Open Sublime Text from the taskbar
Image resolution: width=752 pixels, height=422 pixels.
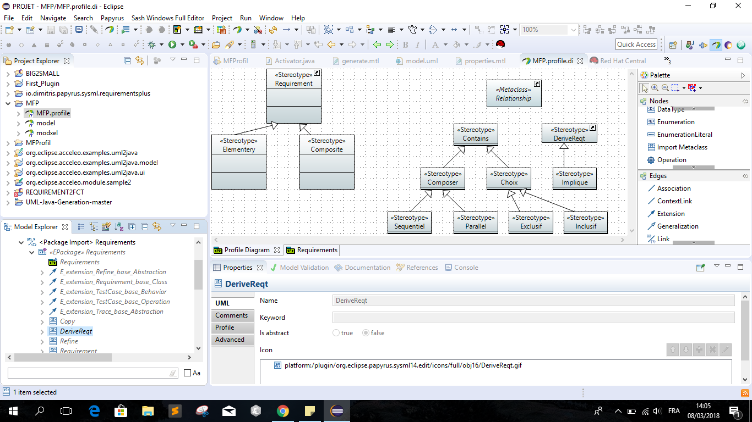tap(175, 410)
